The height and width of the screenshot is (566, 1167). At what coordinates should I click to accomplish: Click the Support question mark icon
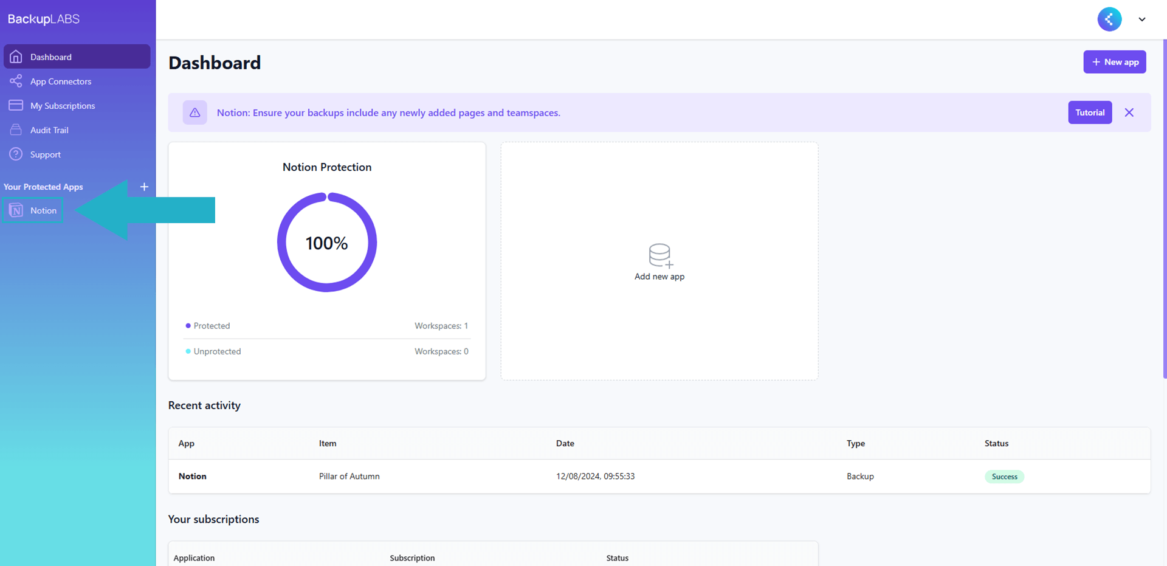(x=16, y=154)
